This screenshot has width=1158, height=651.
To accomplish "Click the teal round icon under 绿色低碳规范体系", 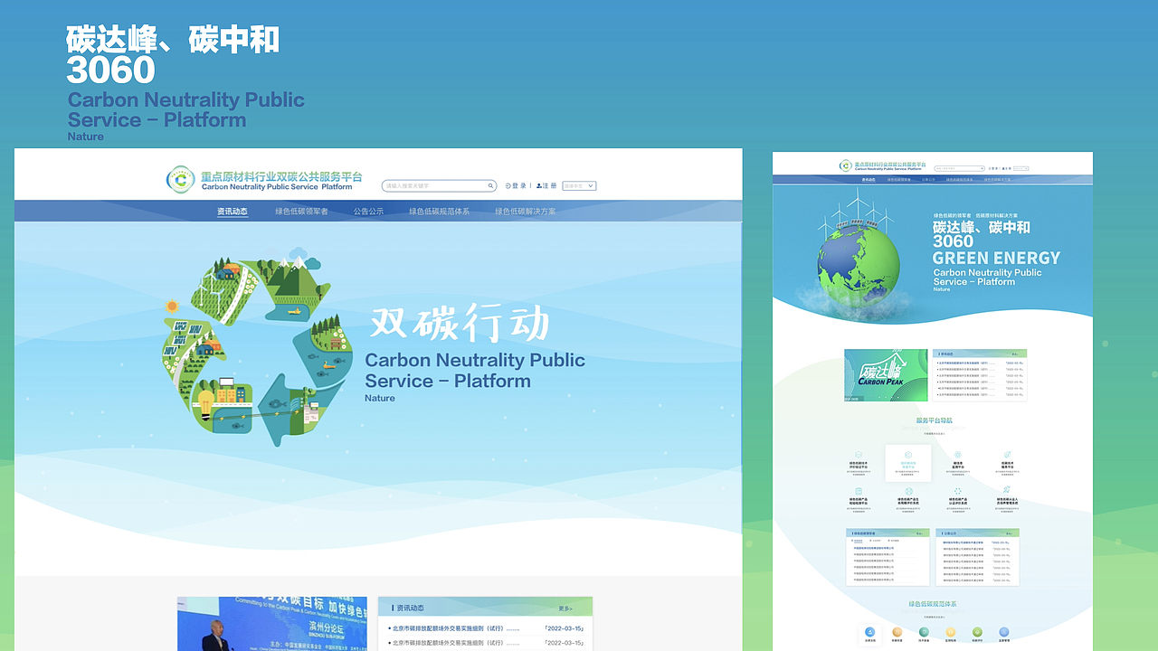I will point(924,633).
